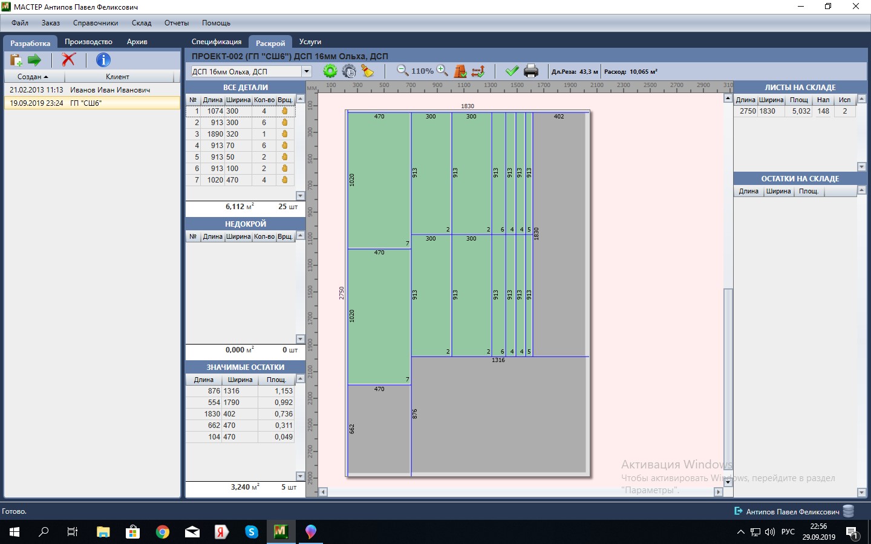
Task: Click the broom clear icon
Action: pos(367,71)
